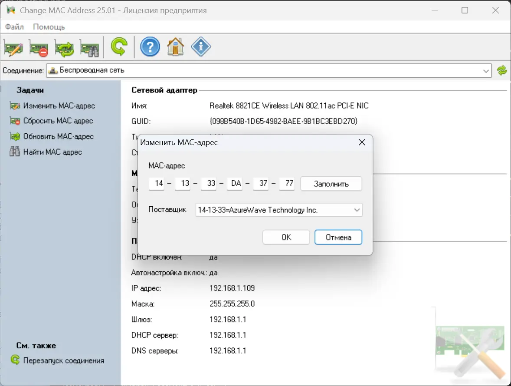Click the vendor field text 14-13-33=AzureWave Technology Inc.
This screenshot has width=511, height=386.
pyautogui.click(x=258, y=210)
